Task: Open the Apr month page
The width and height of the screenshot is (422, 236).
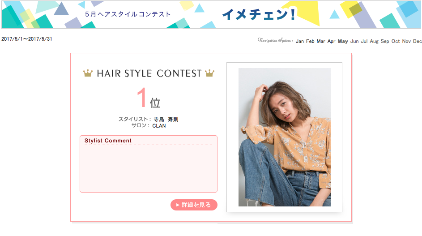Action: click(x=331, y=41)
